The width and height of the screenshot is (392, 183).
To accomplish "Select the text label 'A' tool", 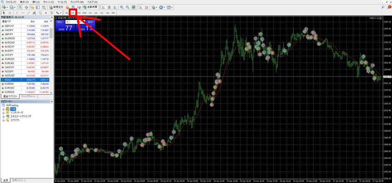I will (x=46, y=13).
